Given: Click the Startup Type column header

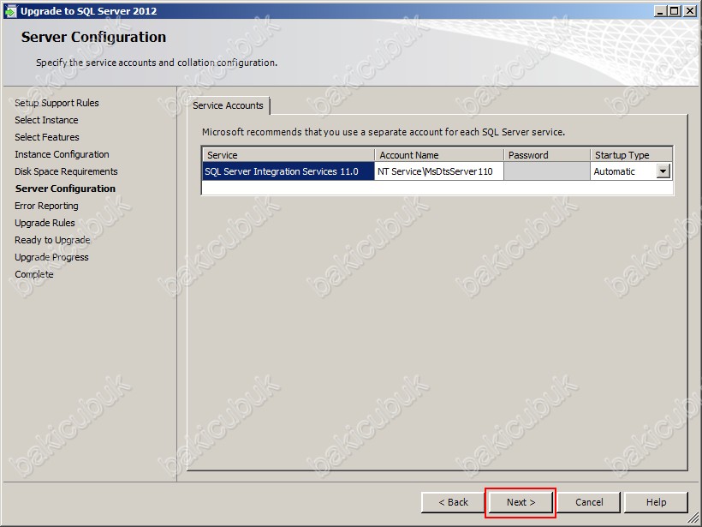Looking at the screenshot, I should click(631, 155).
